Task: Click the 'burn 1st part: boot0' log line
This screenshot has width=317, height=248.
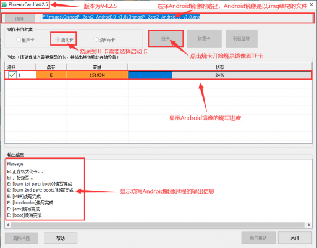Action: [40, 184]
